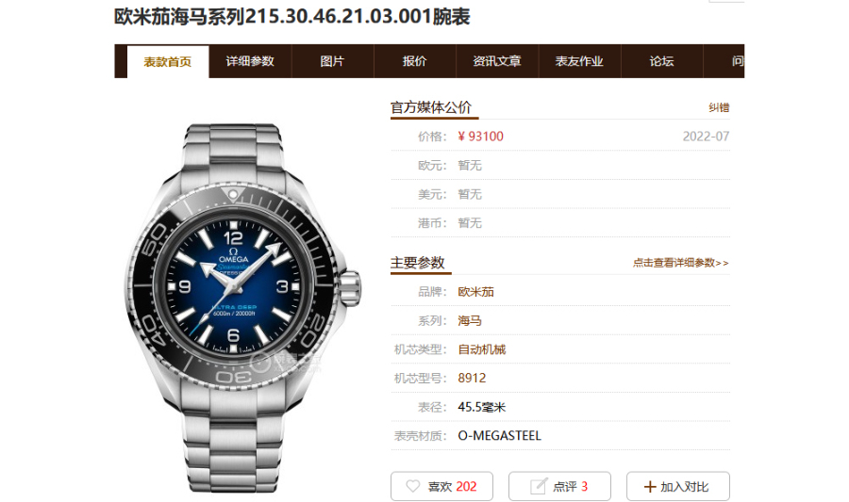Open the 表款首页 tab
This screenshot has height=502, width=849.
(168, 61)
